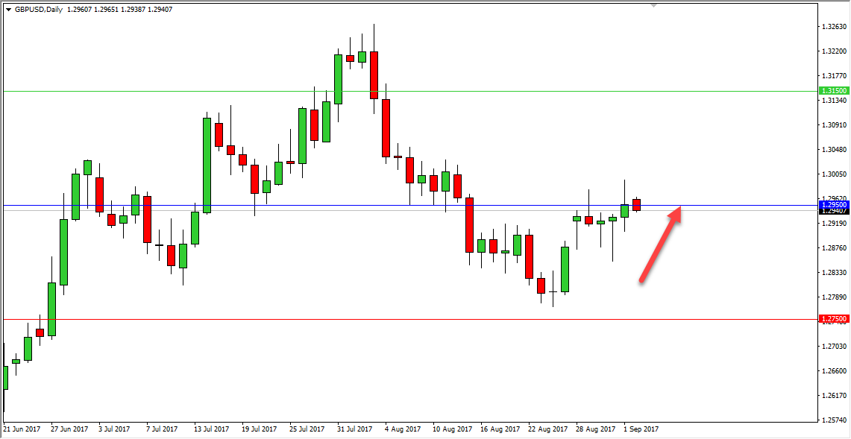Click the 1.27890 price axis label

coord(834,297)
